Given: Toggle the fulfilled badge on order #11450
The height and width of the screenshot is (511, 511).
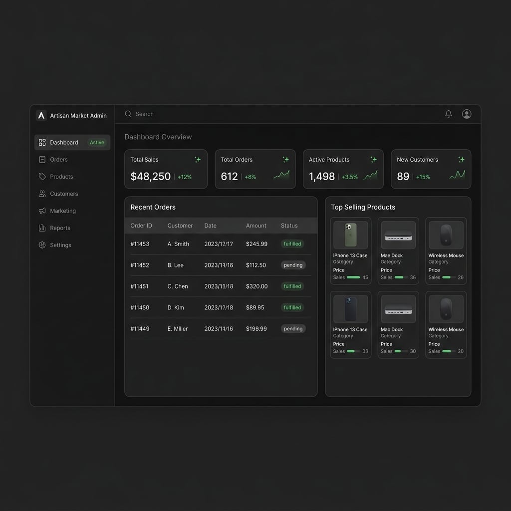Looking at the screenshot, I should click(x=292, y=307).
